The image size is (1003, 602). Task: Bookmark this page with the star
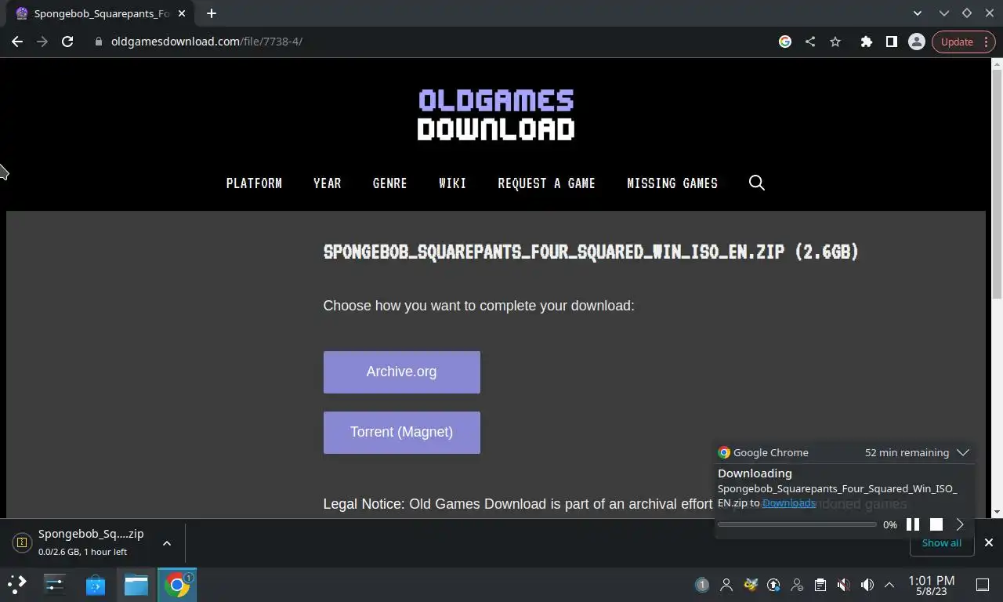(835, 42)
